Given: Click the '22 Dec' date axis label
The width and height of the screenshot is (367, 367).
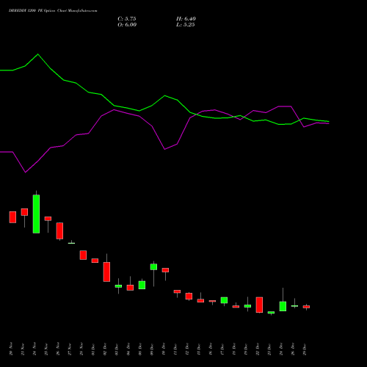Looking at the screenshot, I should coord(258,349).
